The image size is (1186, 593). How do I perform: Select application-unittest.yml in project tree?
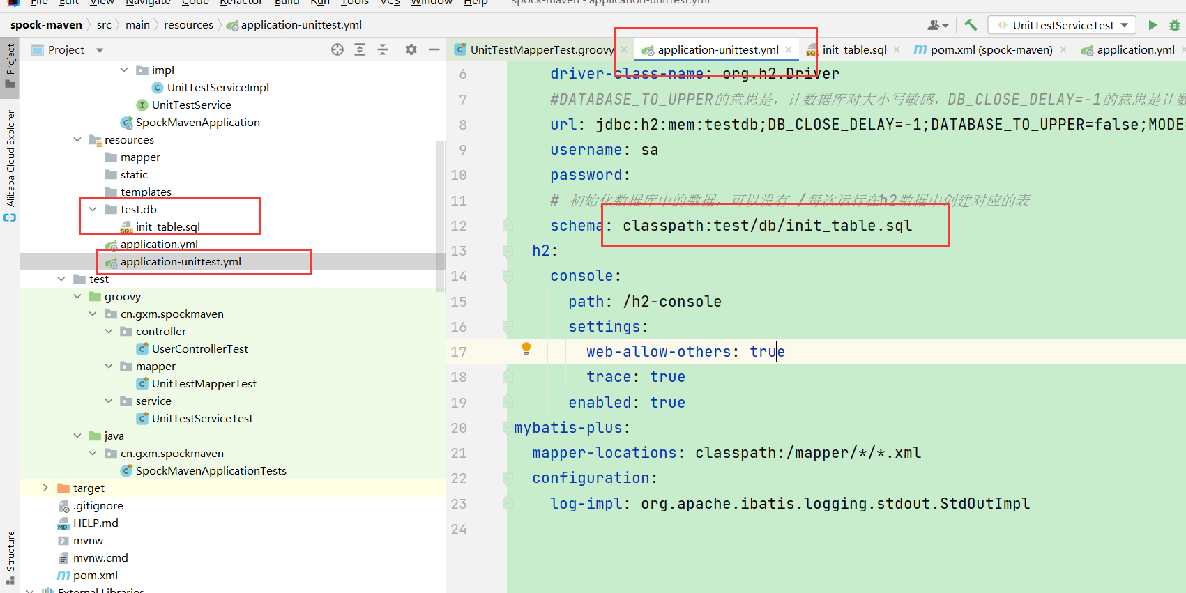[x=181, y=261]
